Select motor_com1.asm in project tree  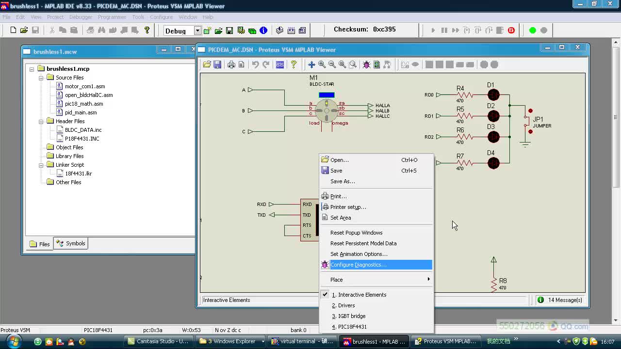[85, 86]
